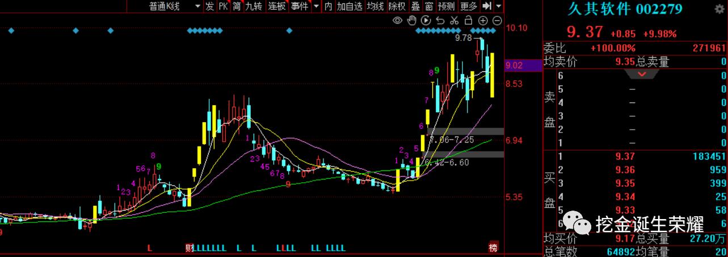728x257 pixels.
Task: Click the undo arrow icon
Action: [x=440, y=20]
